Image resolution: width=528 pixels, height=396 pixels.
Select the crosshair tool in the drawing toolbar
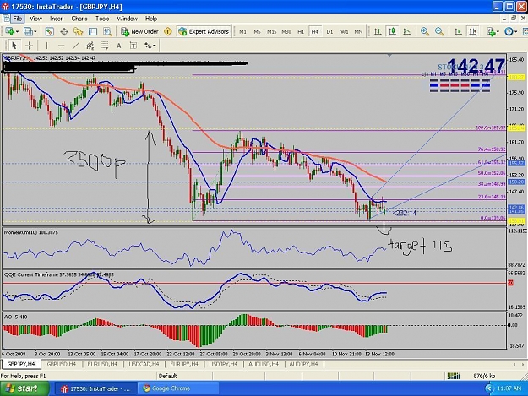coord(30,46)
